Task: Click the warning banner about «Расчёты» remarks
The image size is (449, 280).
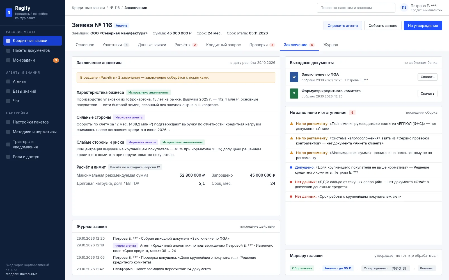Action: [x=176, y=78]
